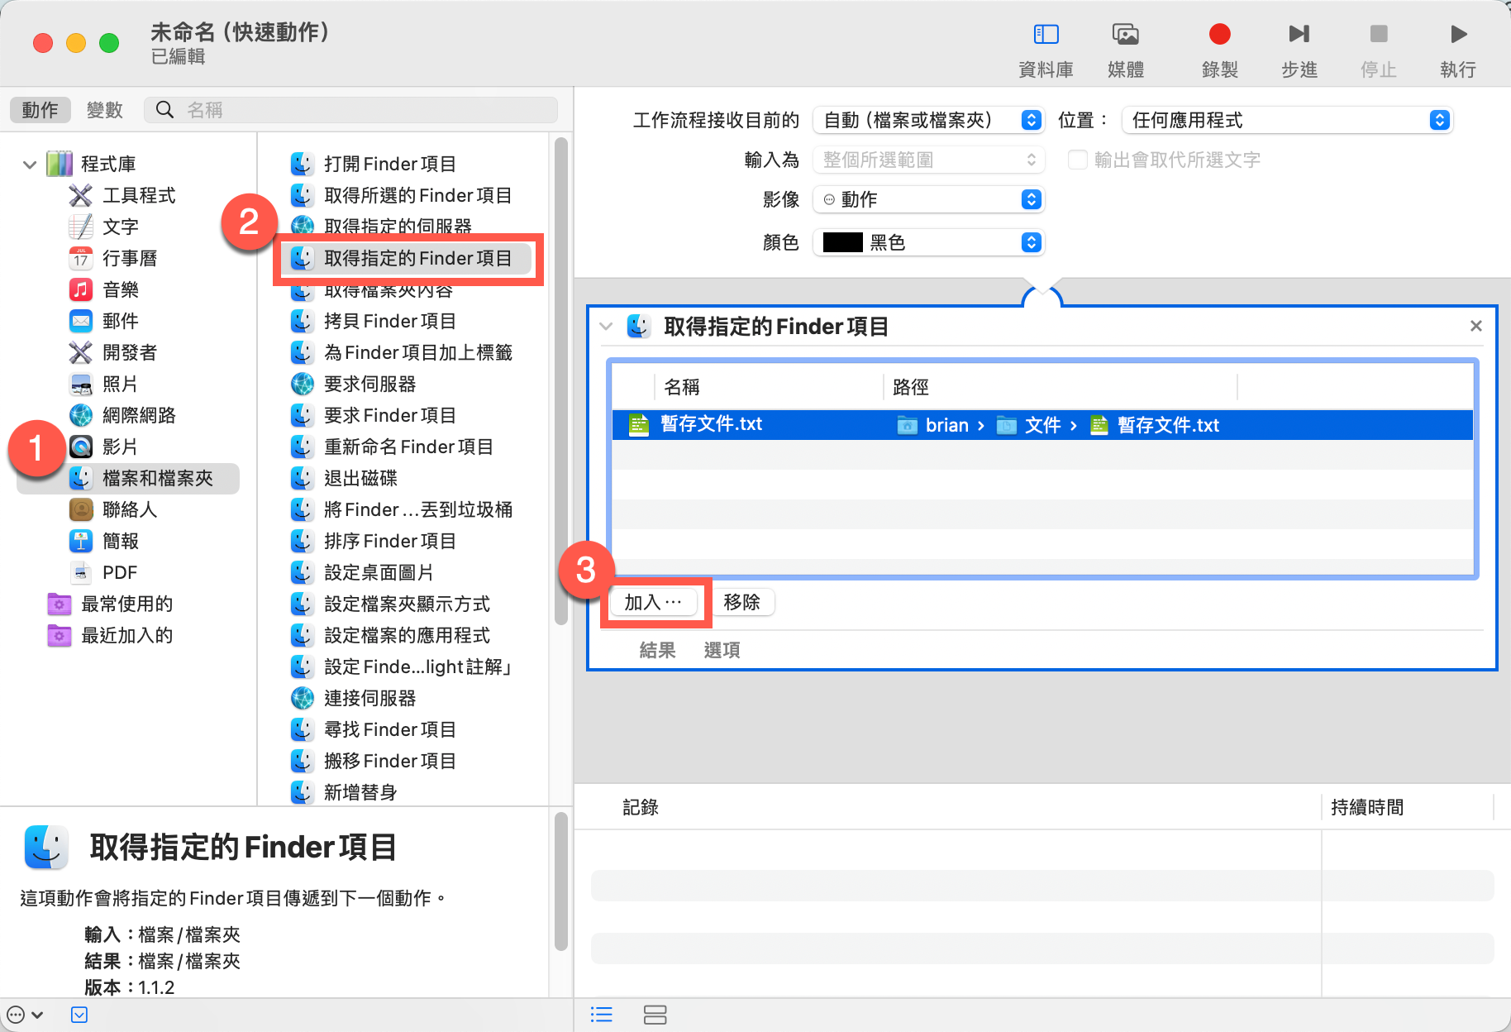The height and width of the screenshot is (1032, 1511).
Task: Collapse the 程式庫 tree chevron
Action: click(30, 165)
